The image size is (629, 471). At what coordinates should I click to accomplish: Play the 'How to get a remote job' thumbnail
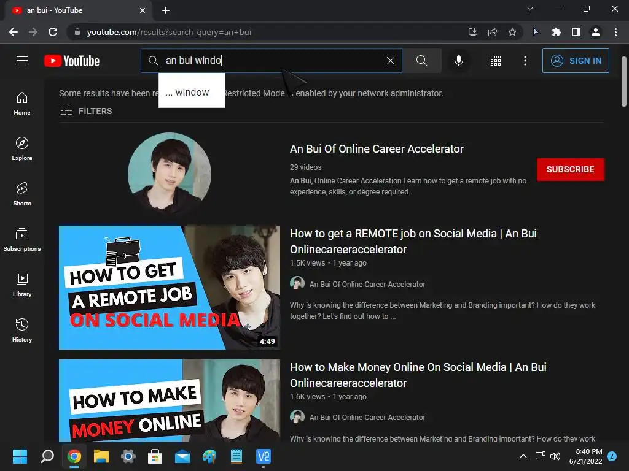click(x=170, y=288)
